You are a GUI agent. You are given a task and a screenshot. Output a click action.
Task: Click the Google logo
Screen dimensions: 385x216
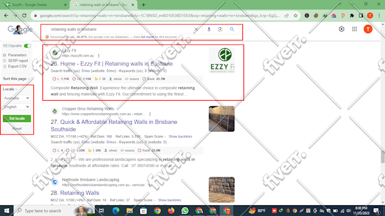[20, 29]
